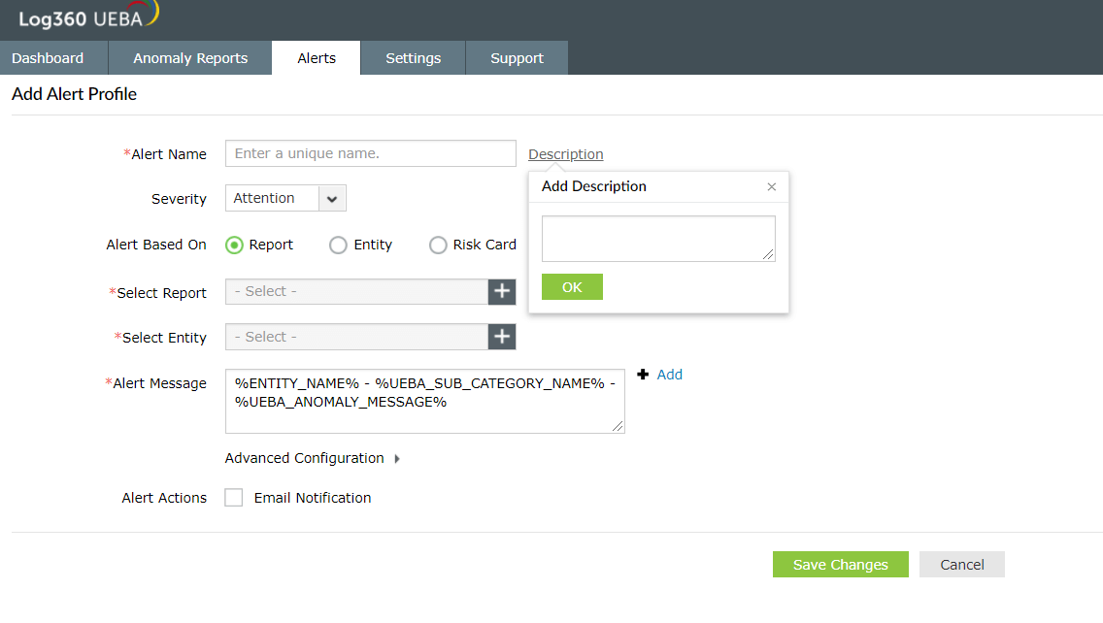Click the Add plus icon near Alert Message
1103x623 pixels.
[643, 375]
